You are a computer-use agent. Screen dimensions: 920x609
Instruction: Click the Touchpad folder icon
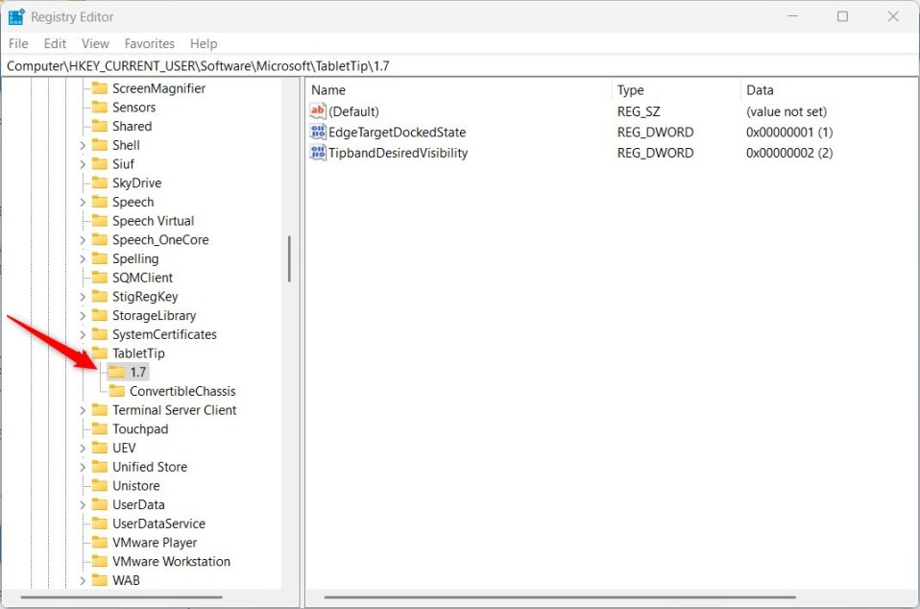coord(100,428)
